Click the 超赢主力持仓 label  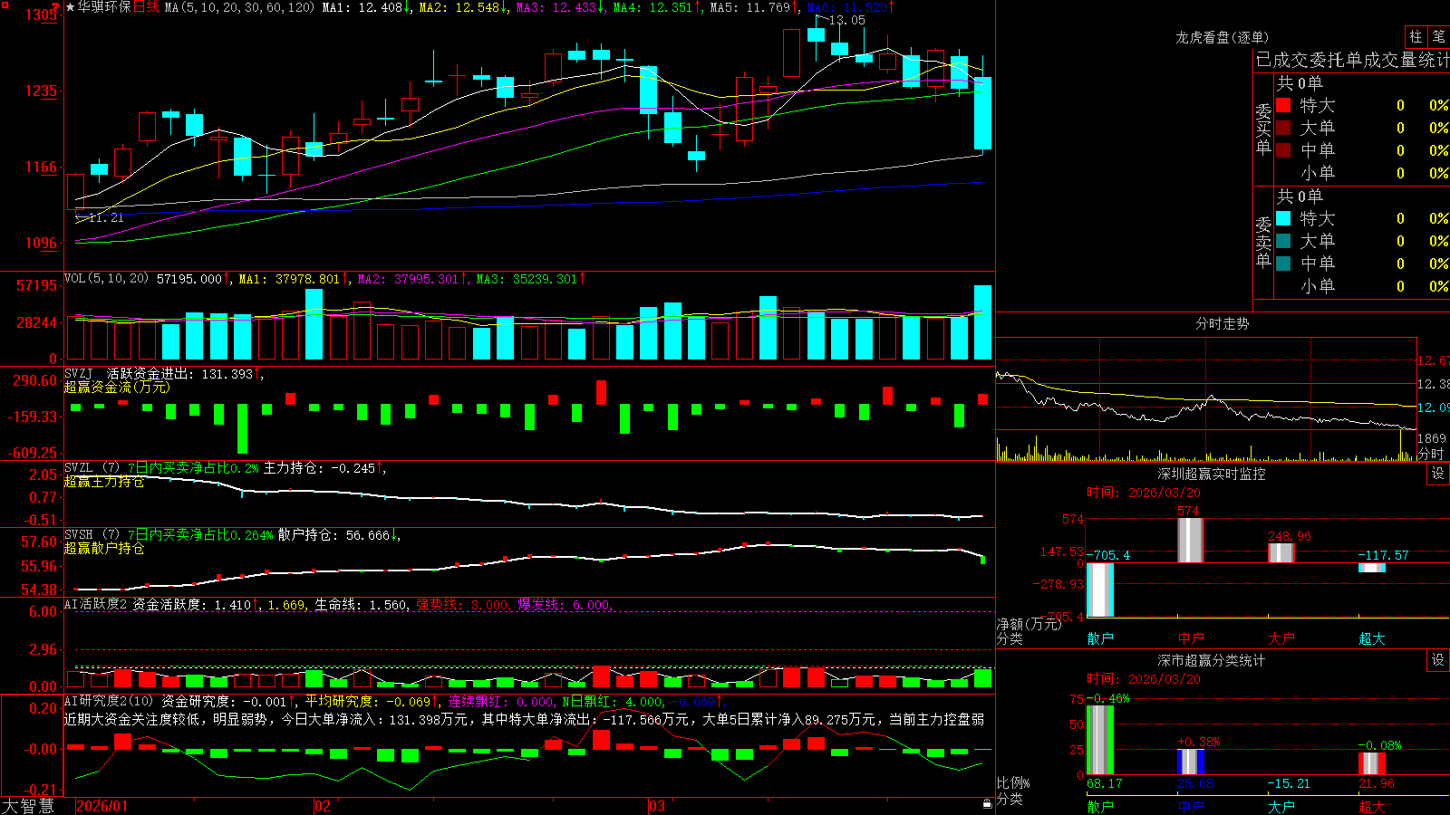tap(104, 481)
